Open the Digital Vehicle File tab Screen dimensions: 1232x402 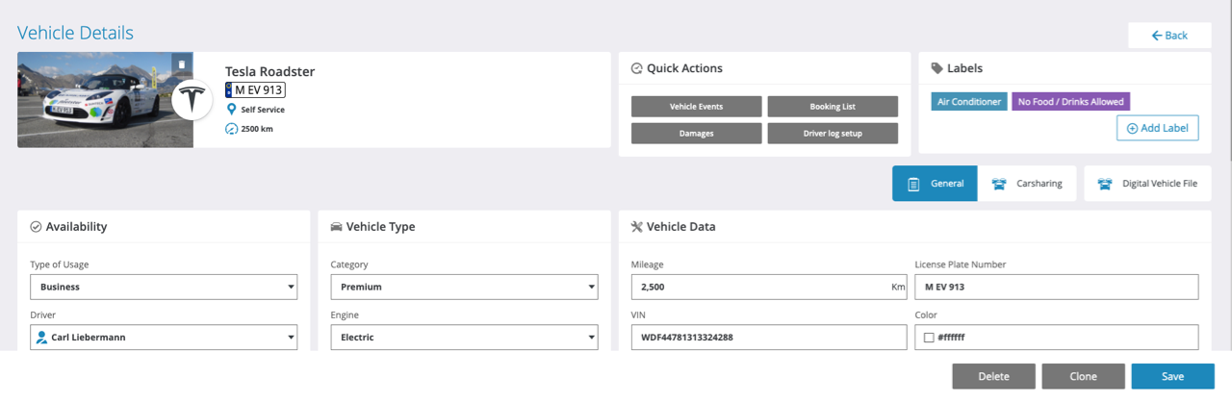(x=1147, y=184)
